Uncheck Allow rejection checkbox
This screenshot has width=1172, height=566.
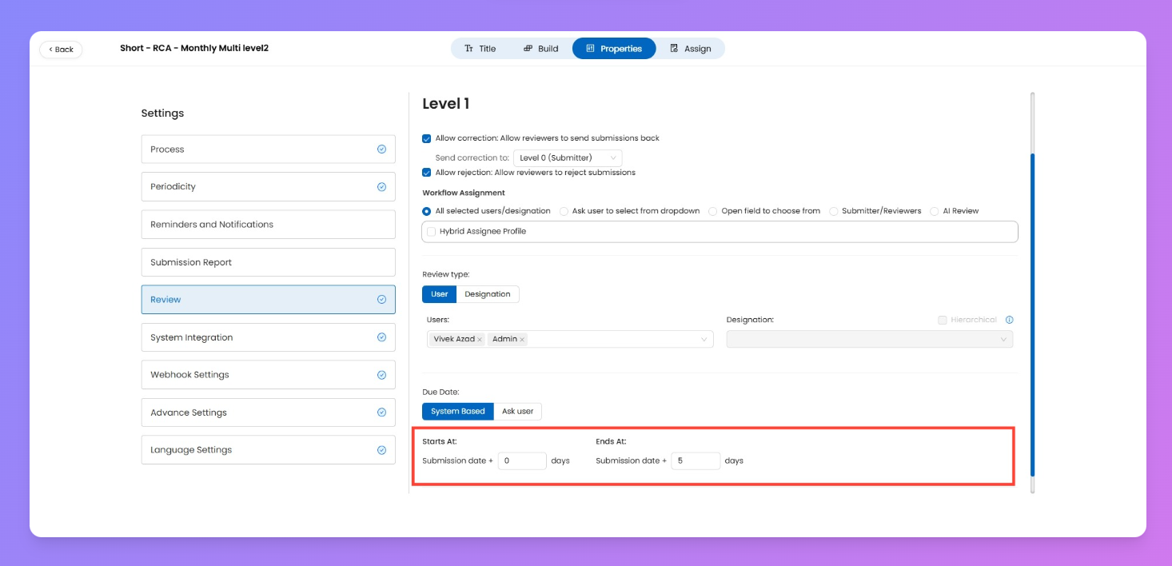[427, 173]
